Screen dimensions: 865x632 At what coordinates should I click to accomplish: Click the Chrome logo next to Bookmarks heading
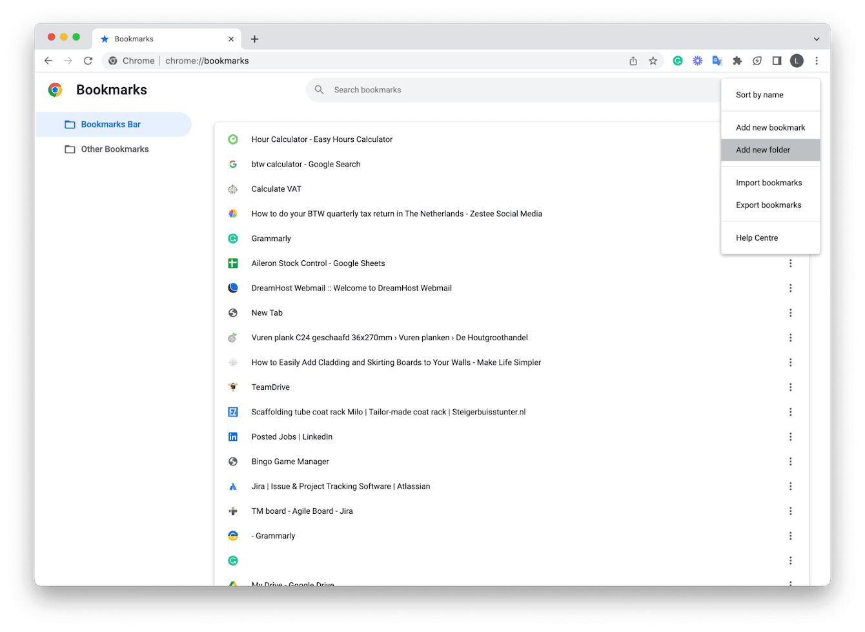coord(55,89)
